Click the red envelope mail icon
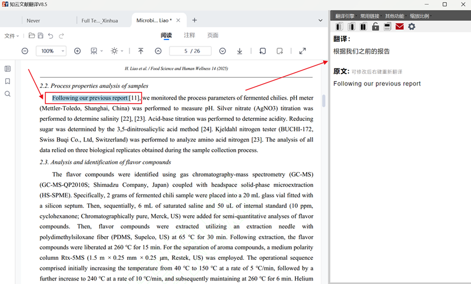Image resolution: width=471 pixels, height=284 pixels. [x=400, y=27]
